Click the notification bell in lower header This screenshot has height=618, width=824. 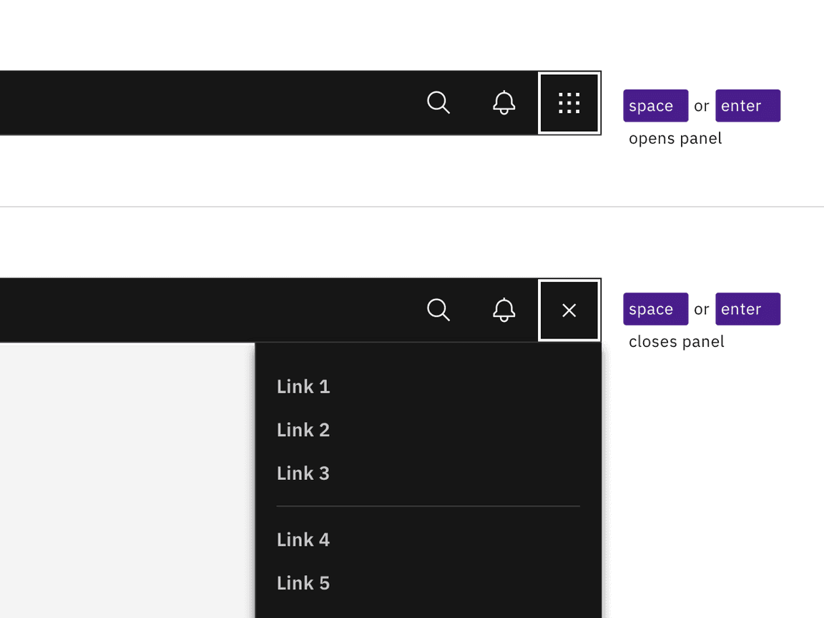(504, 310)
